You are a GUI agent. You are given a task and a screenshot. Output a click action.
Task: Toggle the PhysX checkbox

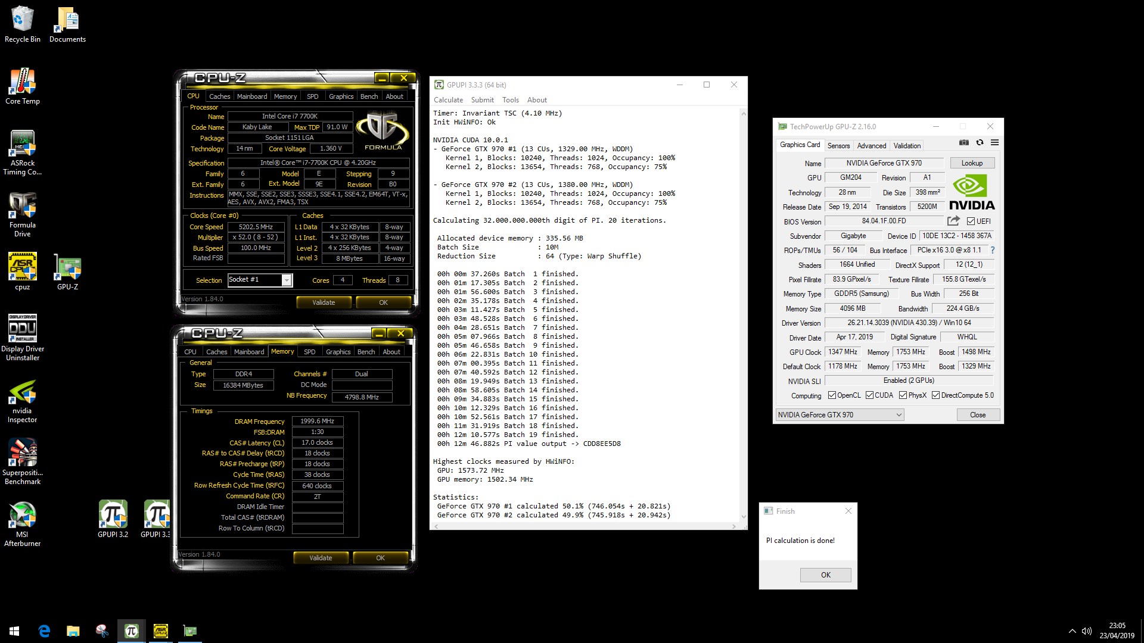pos(903,395)
